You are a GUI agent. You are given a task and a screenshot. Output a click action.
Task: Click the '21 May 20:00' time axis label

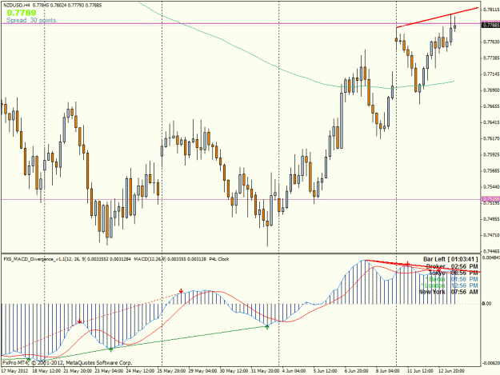[78, 371]
